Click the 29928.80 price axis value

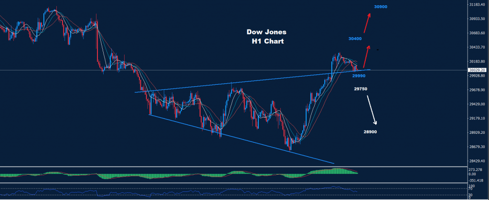click(x=477, y=76)
